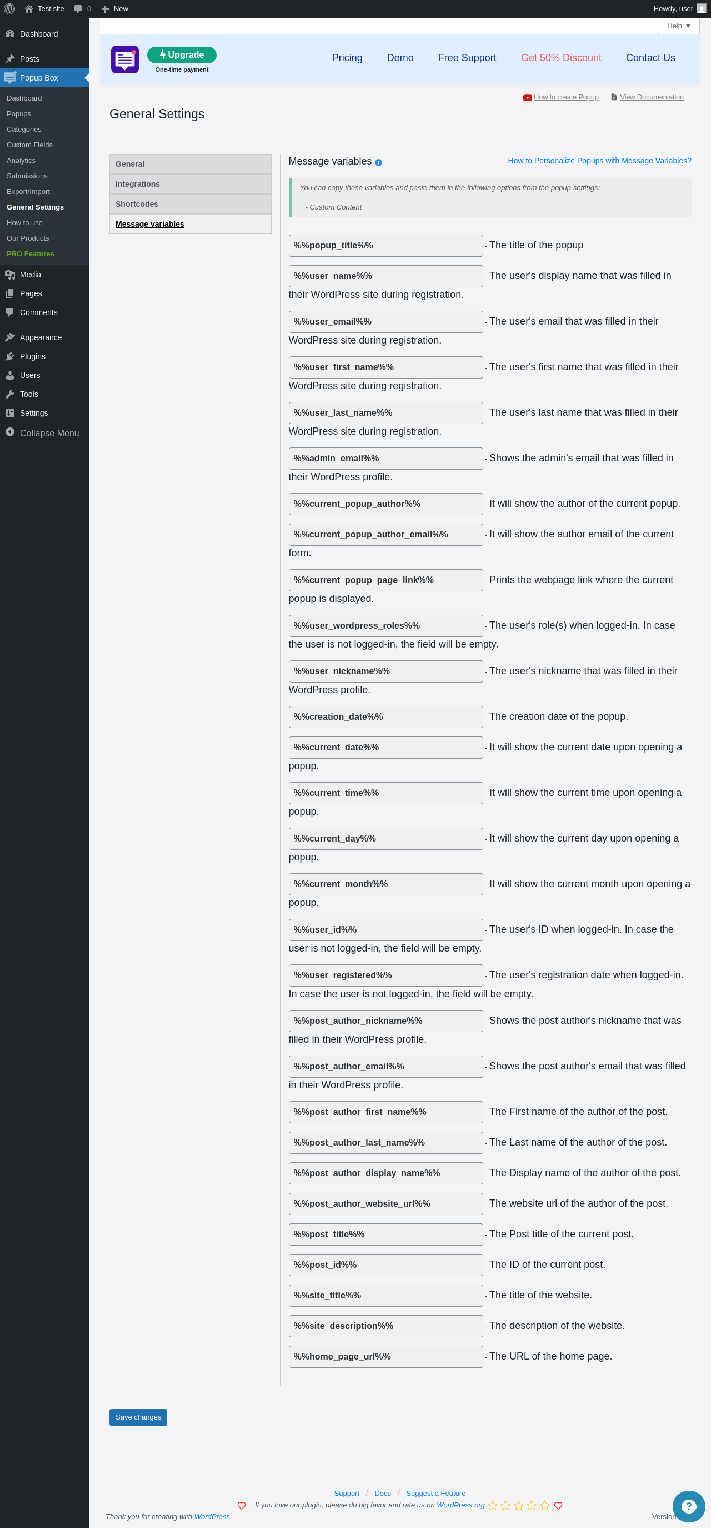Open the comments bubble icon in admin bar
The width and height of the screenshot is (711, 1528).
pyautogui.click(x=78, y=9)
